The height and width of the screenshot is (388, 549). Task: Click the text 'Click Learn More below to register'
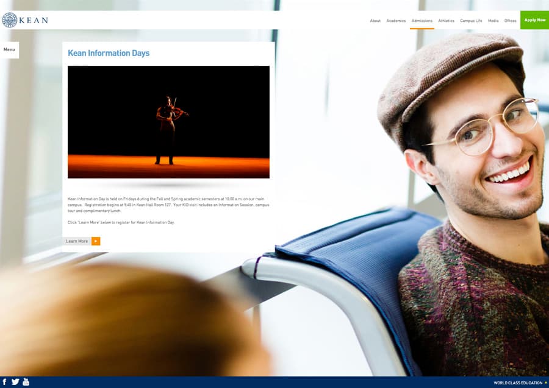point(121,222)
